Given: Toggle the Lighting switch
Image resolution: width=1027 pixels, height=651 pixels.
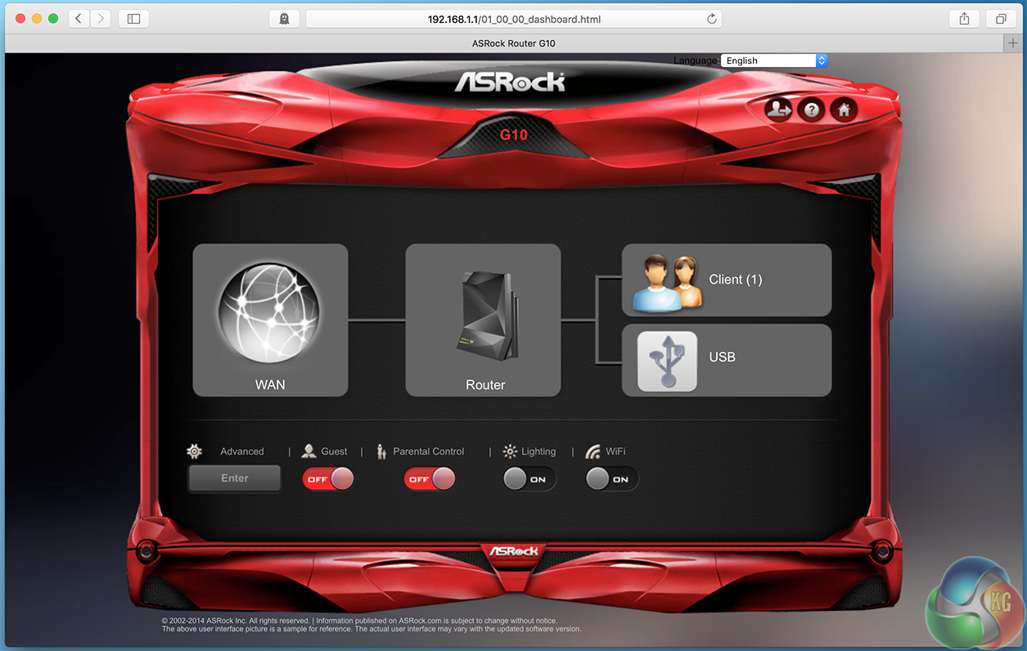Looking at the screenshot, I should (x=529, y=479).
